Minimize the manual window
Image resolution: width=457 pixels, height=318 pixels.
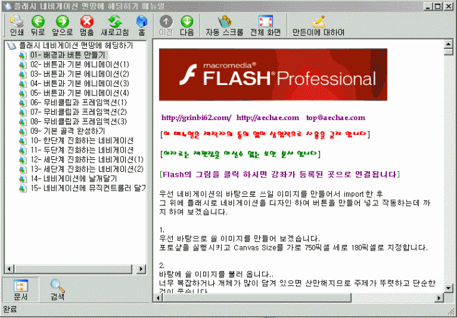coord(428,6)
